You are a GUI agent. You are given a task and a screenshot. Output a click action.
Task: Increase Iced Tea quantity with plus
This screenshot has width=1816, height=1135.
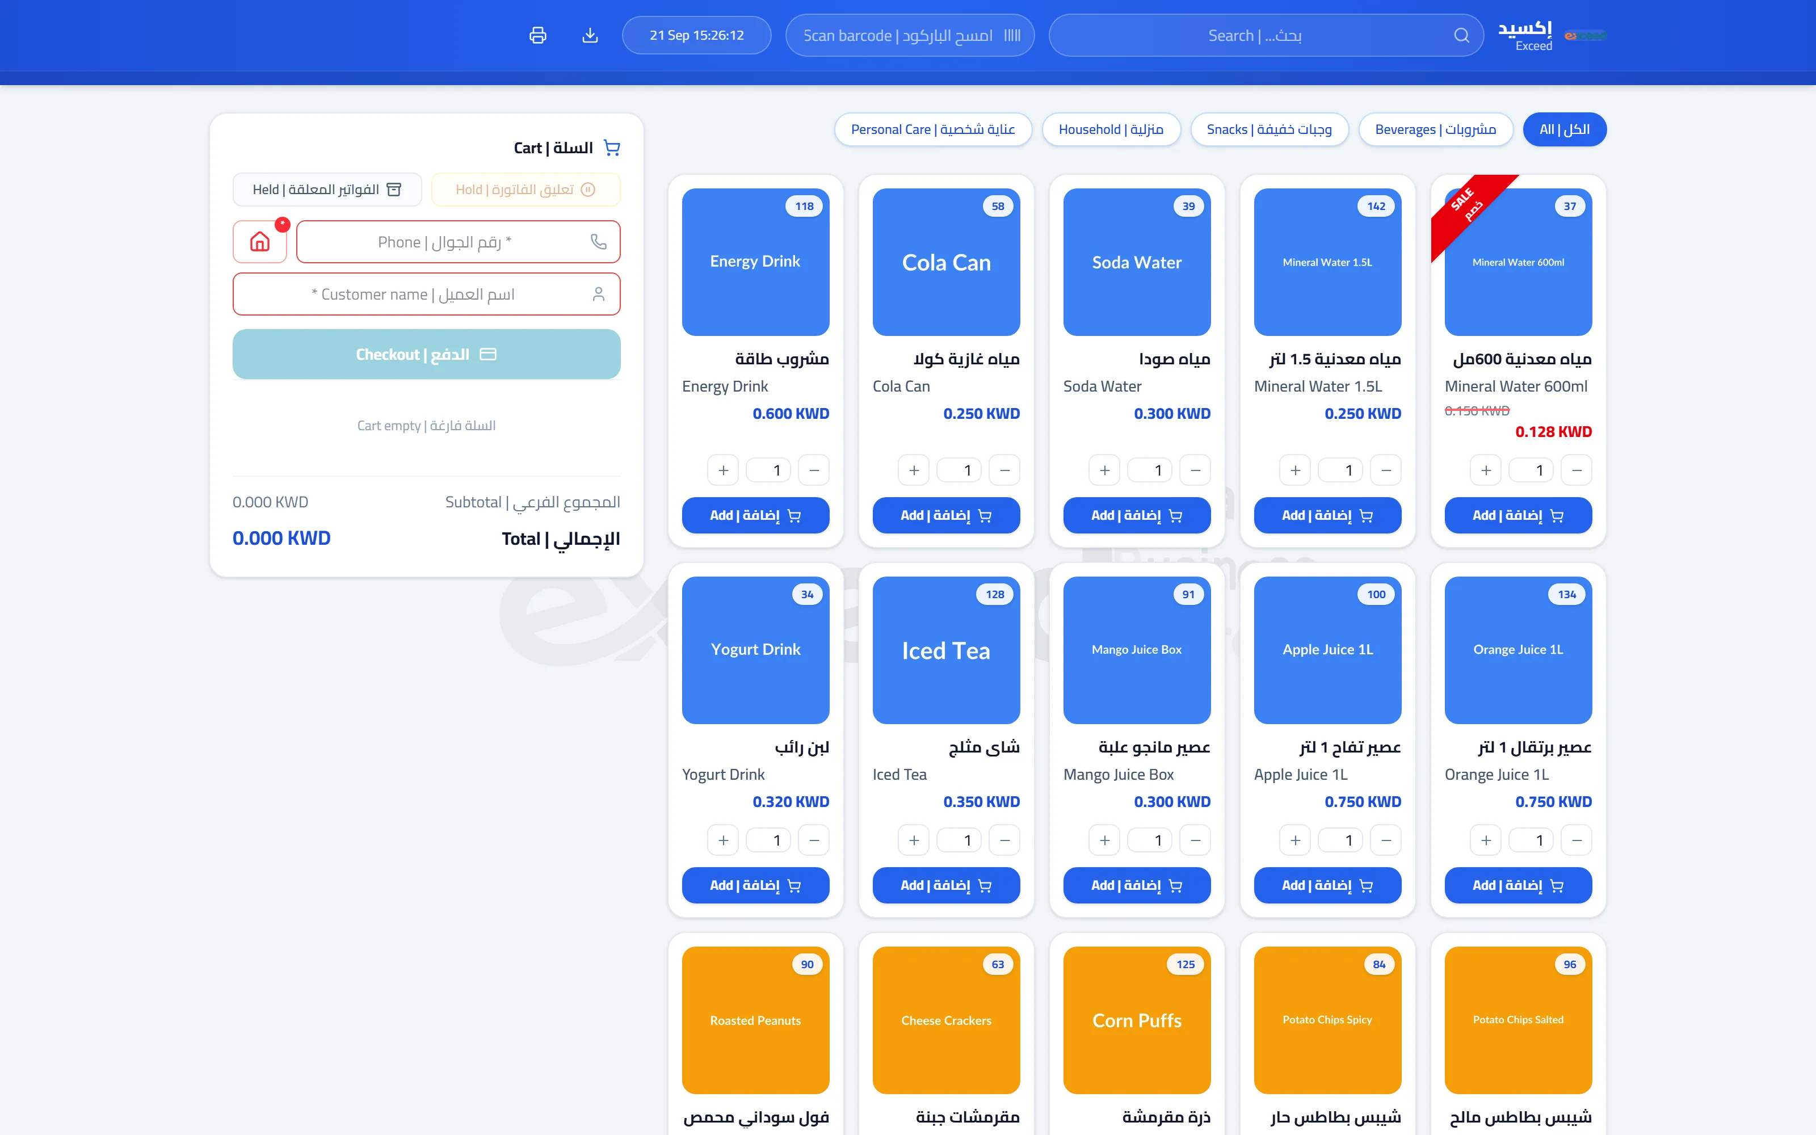(914, 840)
